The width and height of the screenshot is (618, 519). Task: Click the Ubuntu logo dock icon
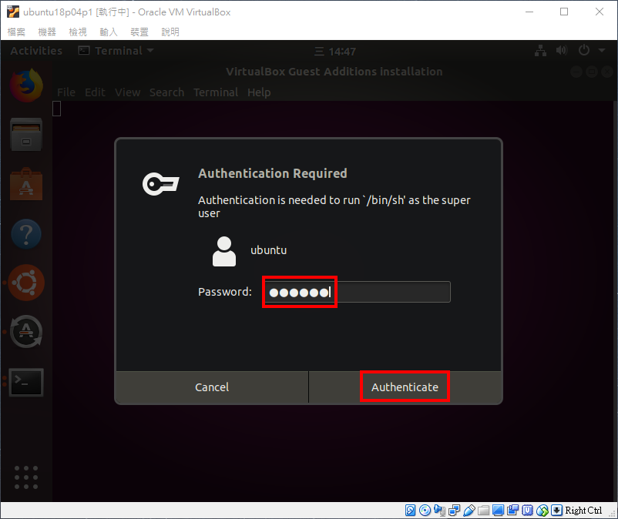pos(26,283)
